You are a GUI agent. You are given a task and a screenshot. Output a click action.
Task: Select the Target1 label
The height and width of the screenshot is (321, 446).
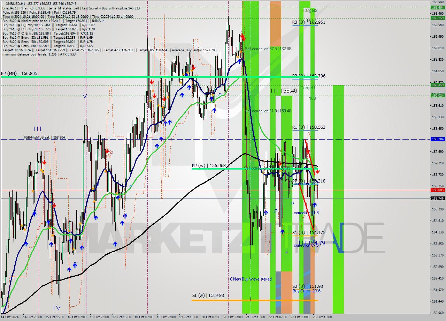308,88
